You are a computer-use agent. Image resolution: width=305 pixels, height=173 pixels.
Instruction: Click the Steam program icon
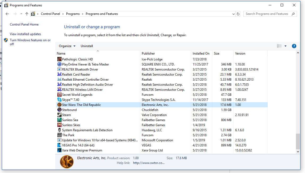pyautogui.click(x=59, y=115)
